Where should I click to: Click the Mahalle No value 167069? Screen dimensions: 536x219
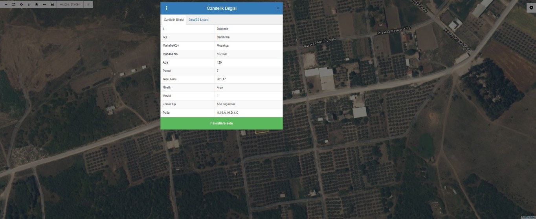(x=222, y=54)
